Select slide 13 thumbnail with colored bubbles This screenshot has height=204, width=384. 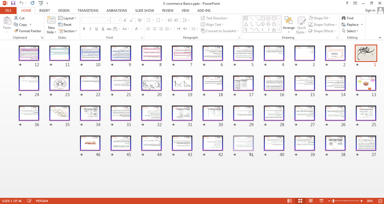(366, 83)
